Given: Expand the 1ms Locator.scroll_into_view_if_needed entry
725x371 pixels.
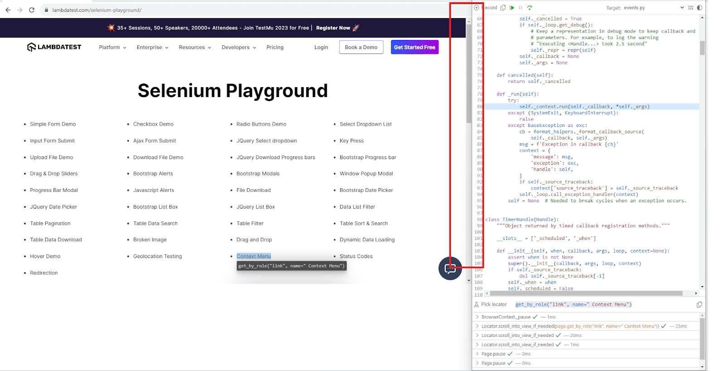Looking at the screenshot, I should pos(477,345).
